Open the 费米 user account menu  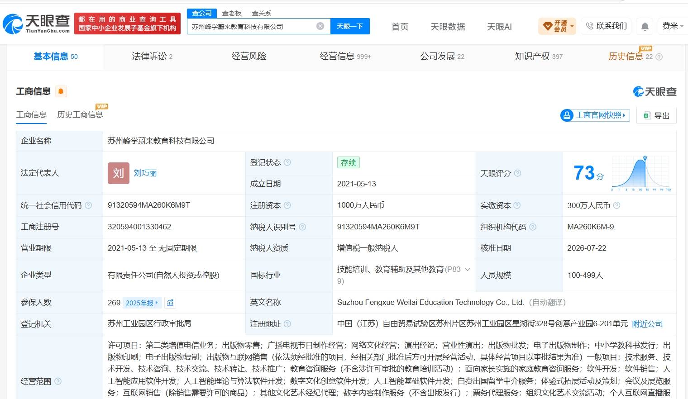point(673,26)
